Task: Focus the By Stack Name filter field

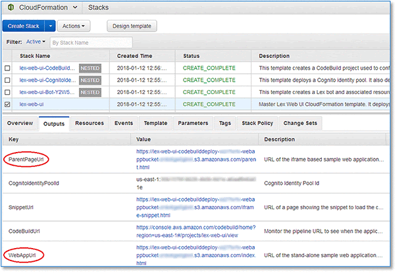Action: tap(92, 43)
